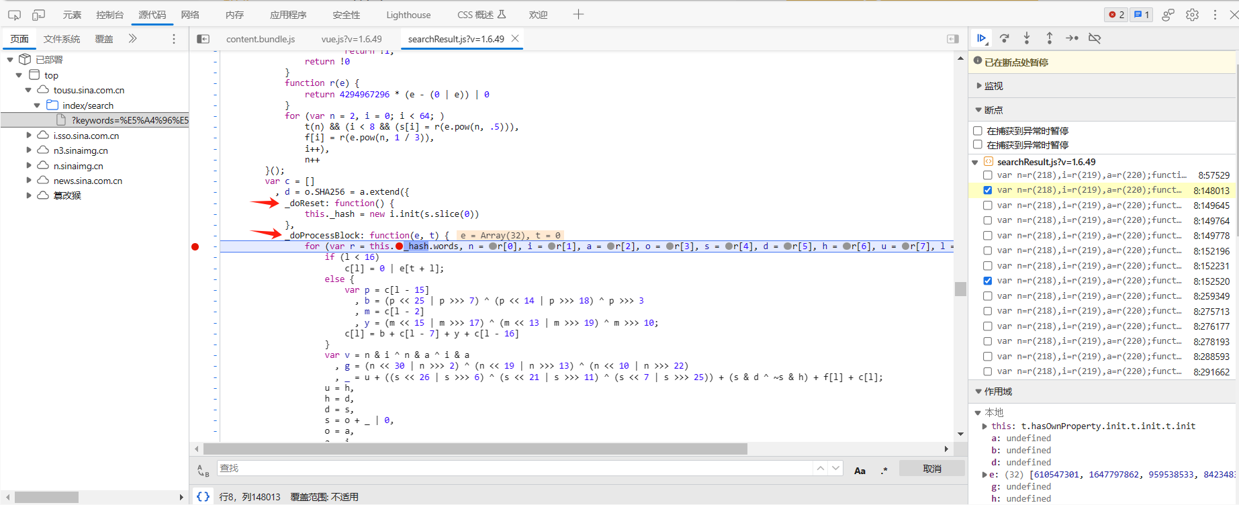This screenshot has height=505, width=1239.
Task: Expand the e array variable in scope
Action: (x=985, y=475)
